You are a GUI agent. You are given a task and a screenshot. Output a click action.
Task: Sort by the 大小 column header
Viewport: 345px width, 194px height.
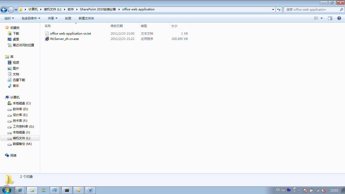point(180,26)
